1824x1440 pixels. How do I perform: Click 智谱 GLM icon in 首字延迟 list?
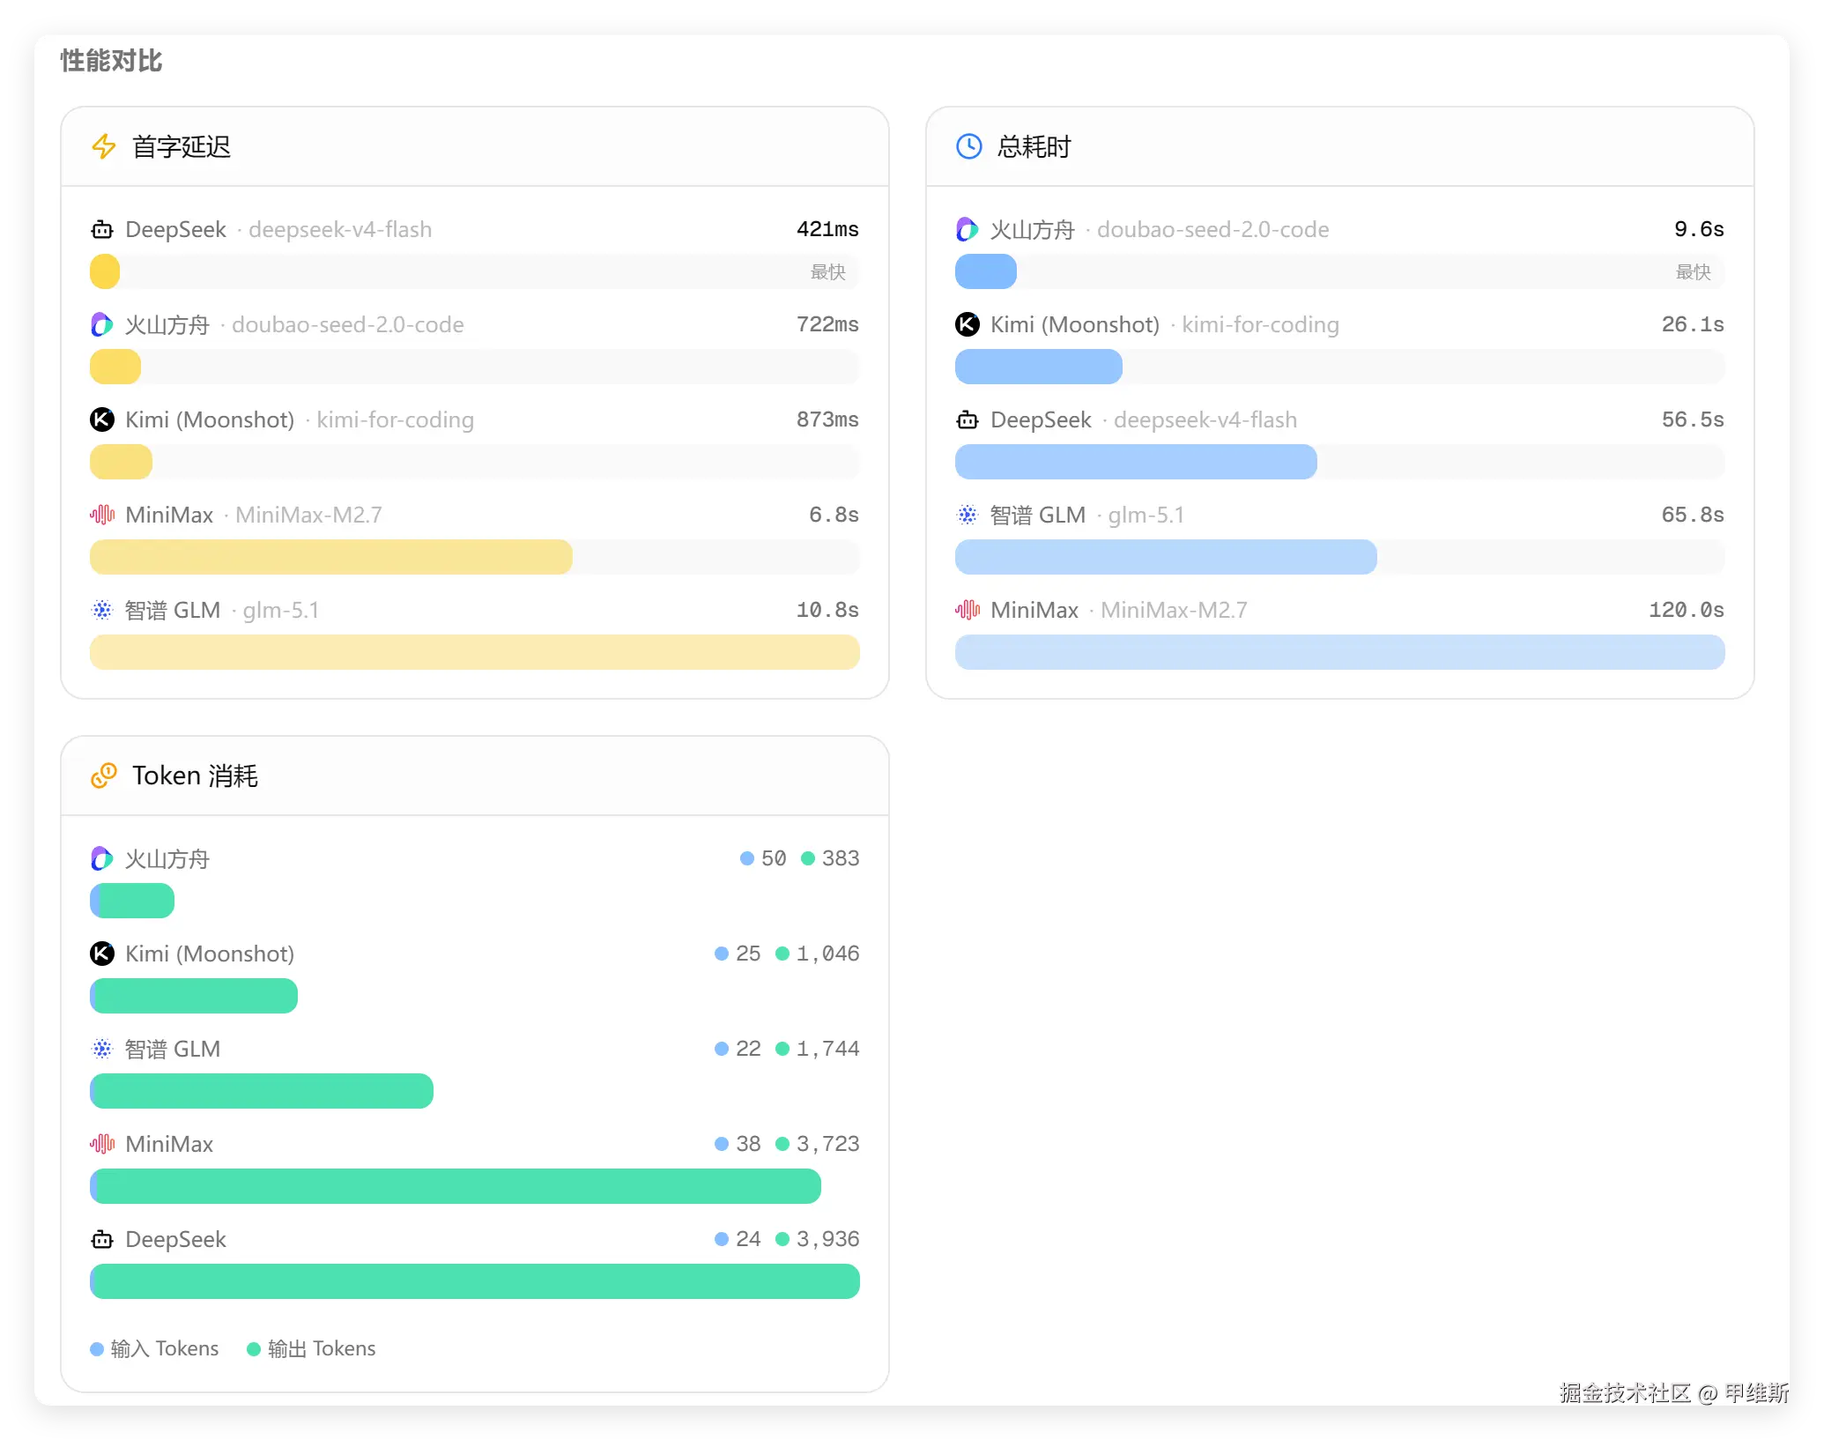(102, 610)
